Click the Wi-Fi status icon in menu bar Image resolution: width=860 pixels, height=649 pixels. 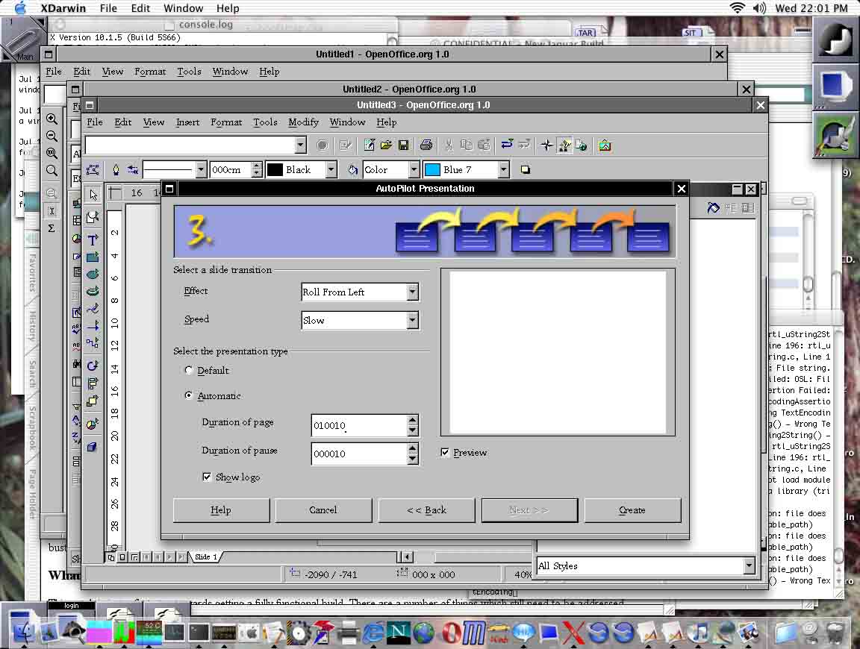737,8
